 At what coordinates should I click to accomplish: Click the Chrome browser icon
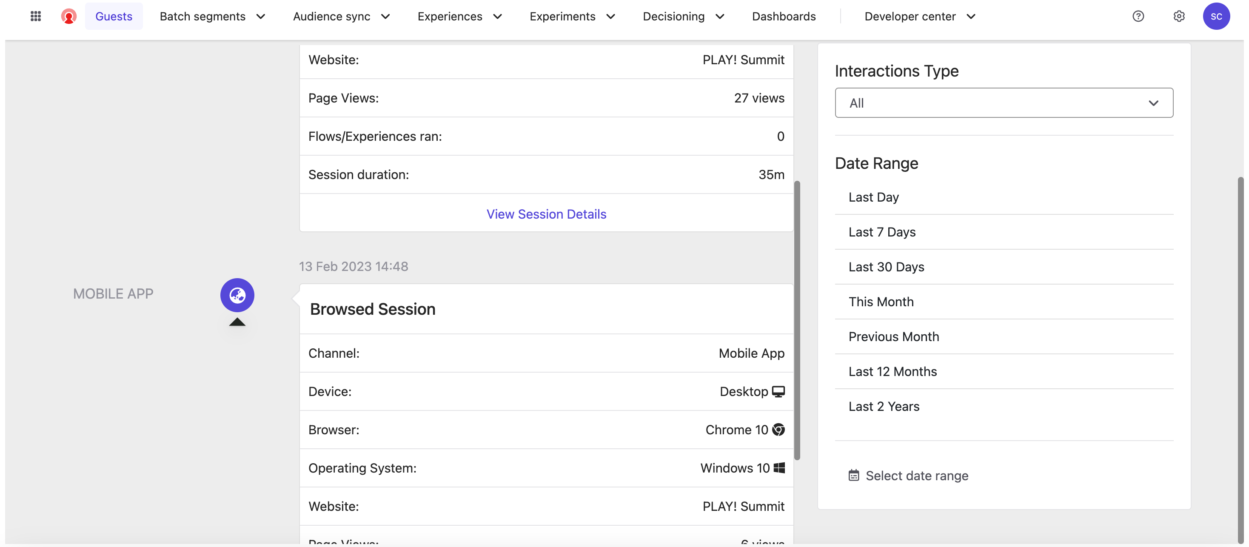click(x=778, y=430)
